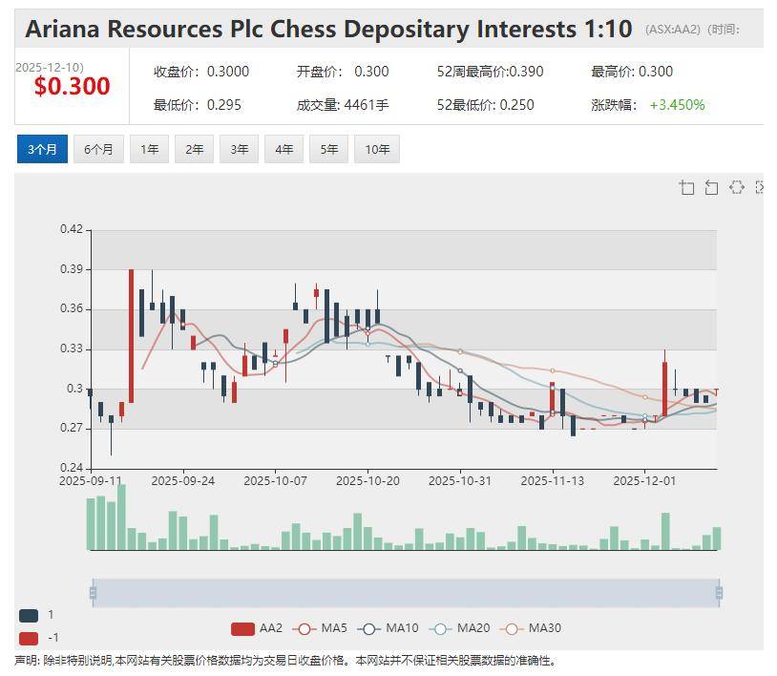
Task: Click the 0.27 y-axis label
Action: coord(72,428)
